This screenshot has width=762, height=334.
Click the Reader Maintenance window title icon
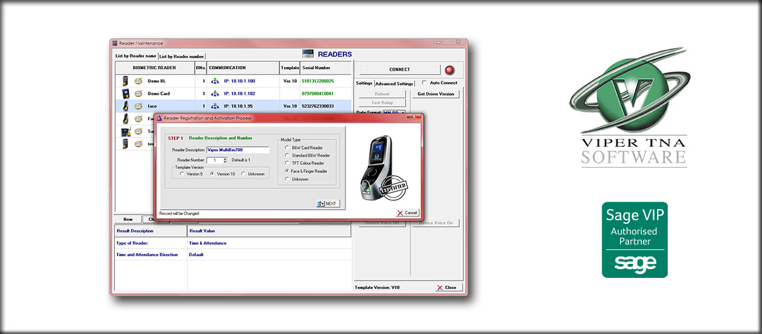(x=115, y=43)
